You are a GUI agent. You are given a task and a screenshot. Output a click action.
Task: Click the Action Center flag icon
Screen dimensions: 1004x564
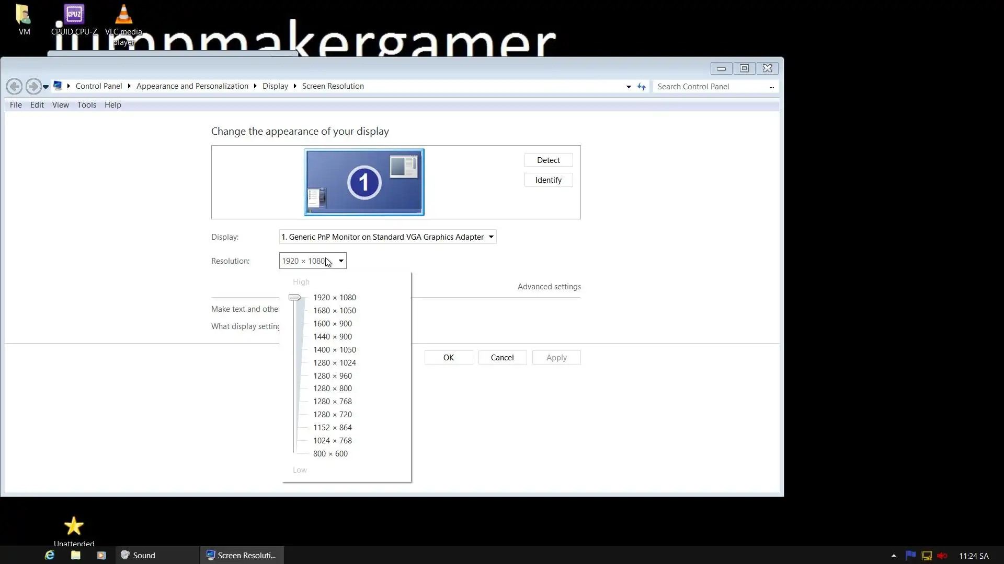point(910,556)
